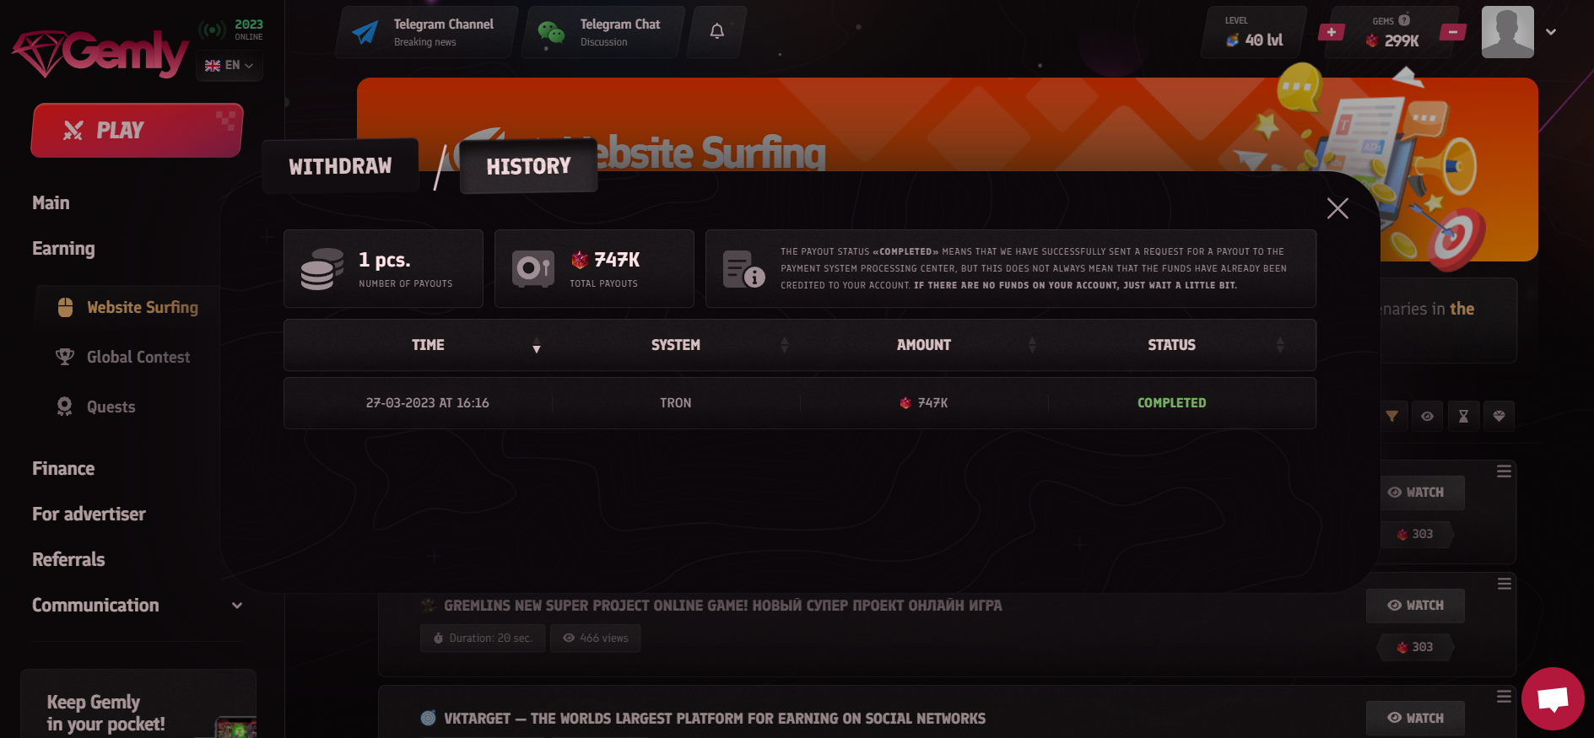The height and width of the screenshot is (738, 1594).
Task: Sort payouts by AMOUNT column
Action: click(924, 345)
